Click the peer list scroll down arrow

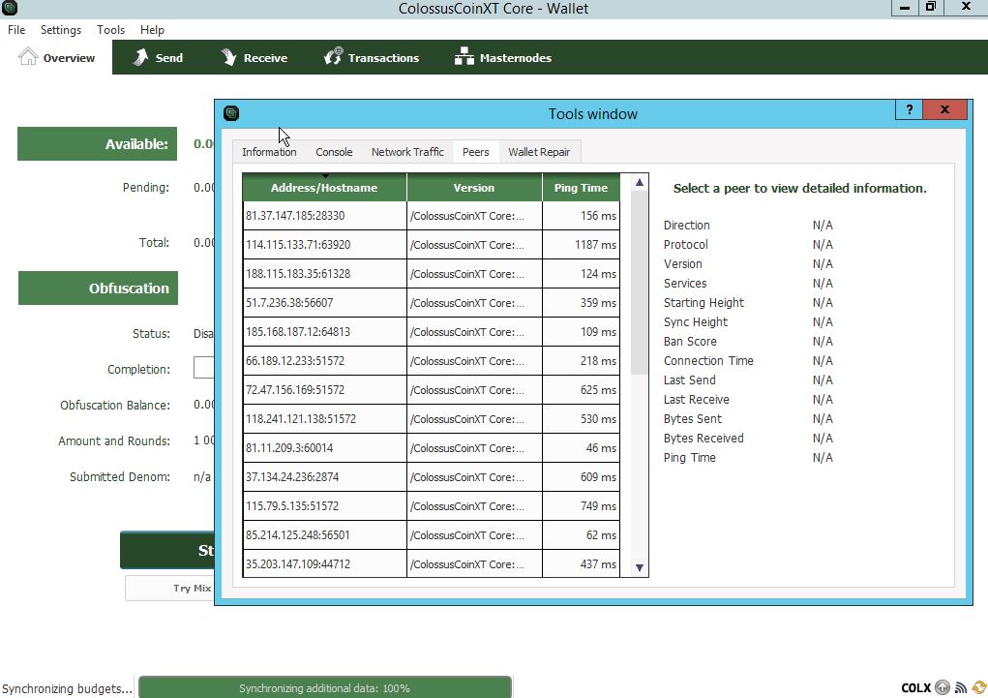(x=640, y=567)
